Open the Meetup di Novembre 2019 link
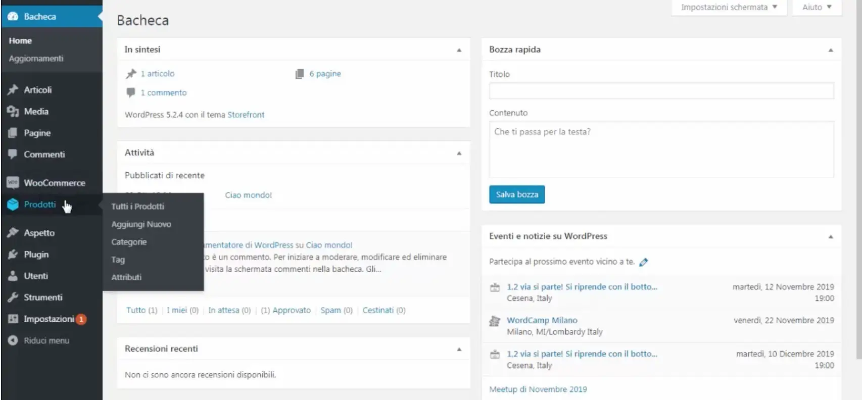This screenshot has width=862, height=400. click(538, 389)
